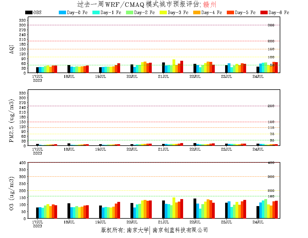
Task: Click the Day-0 Fc blue legend swatch
Action: pyautogui.click(x=62, y=12)
